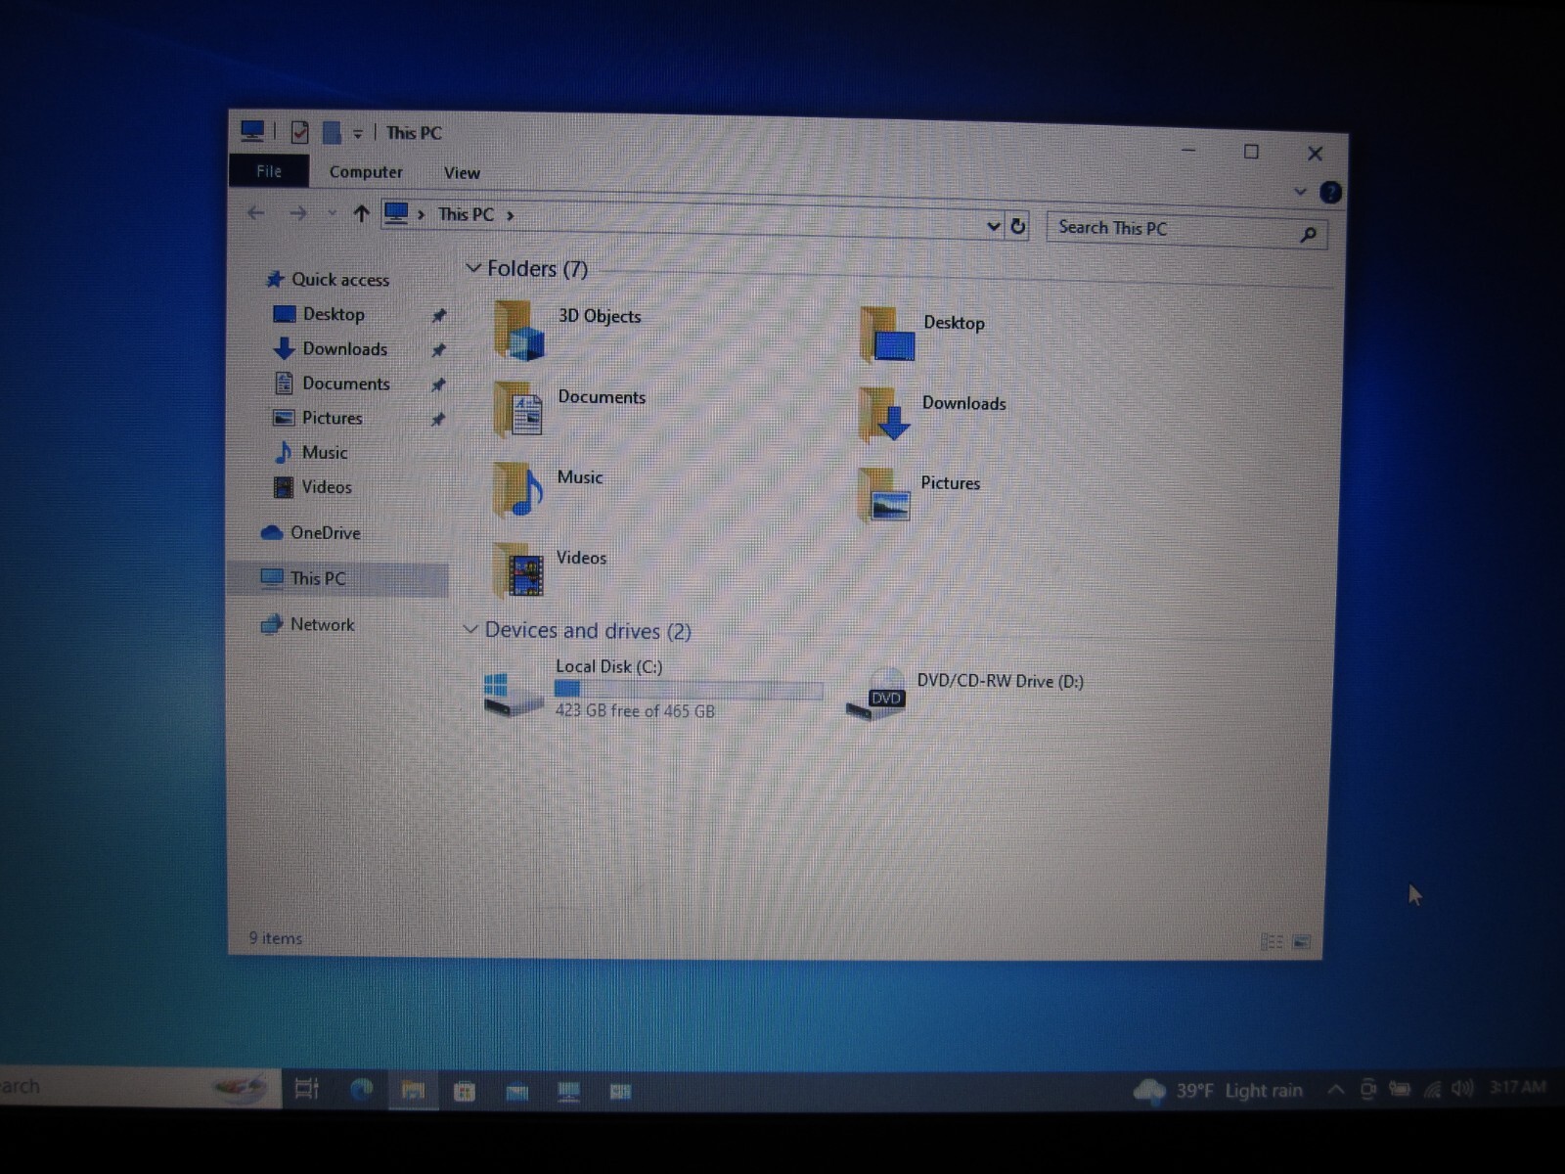
Task: Open Help with the question mark icon
Action: click(x=1330, y=192)
